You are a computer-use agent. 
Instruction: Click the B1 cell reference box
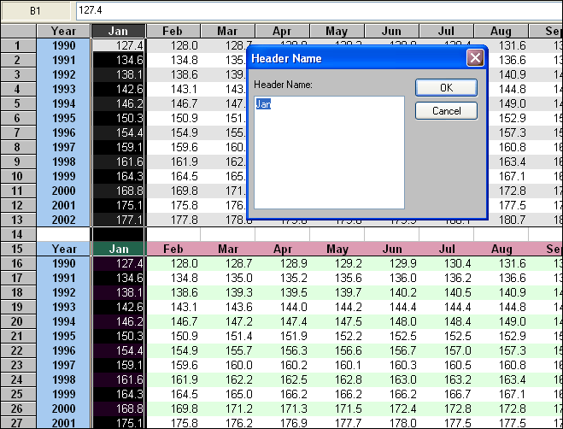point(37,11)
